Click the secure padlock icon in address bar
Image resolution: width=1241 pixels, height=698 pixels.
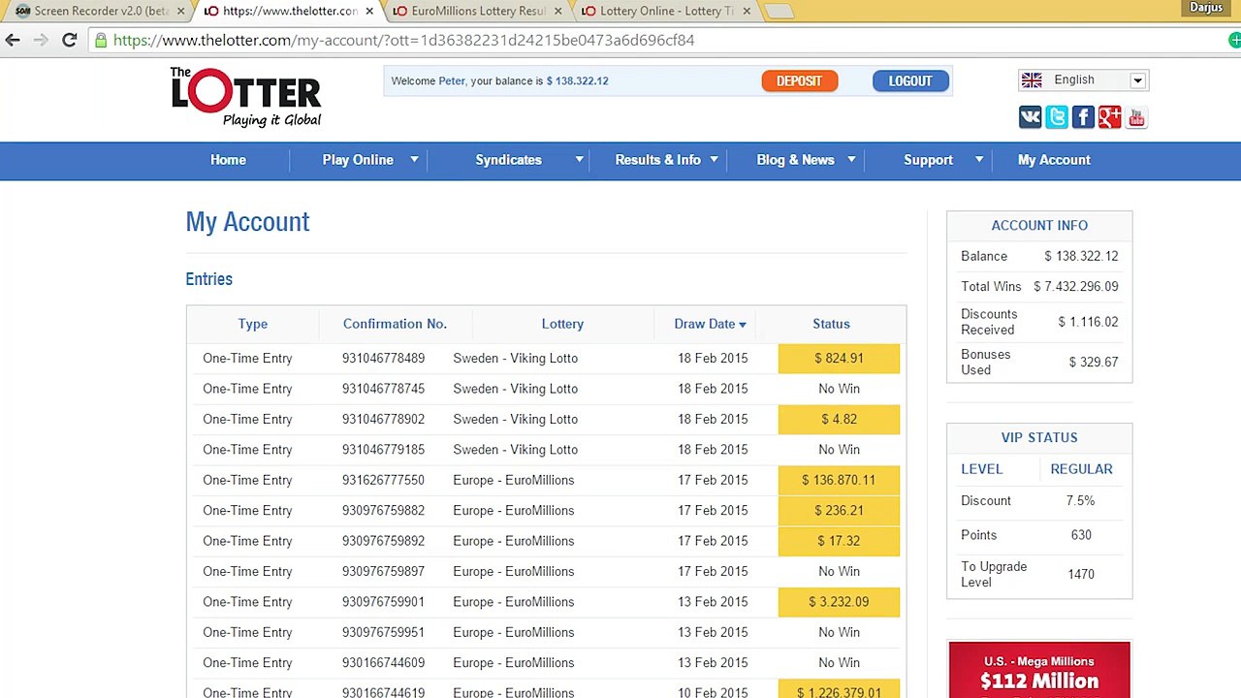101,40
